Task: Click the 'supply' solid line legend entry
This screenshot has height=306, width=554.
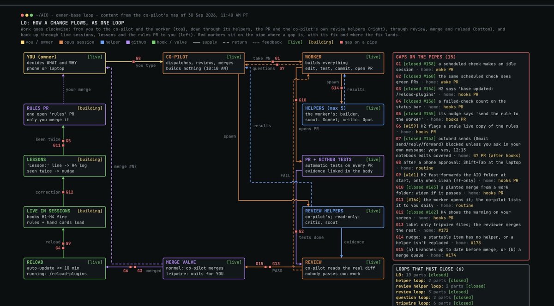Action: [205, 42]
